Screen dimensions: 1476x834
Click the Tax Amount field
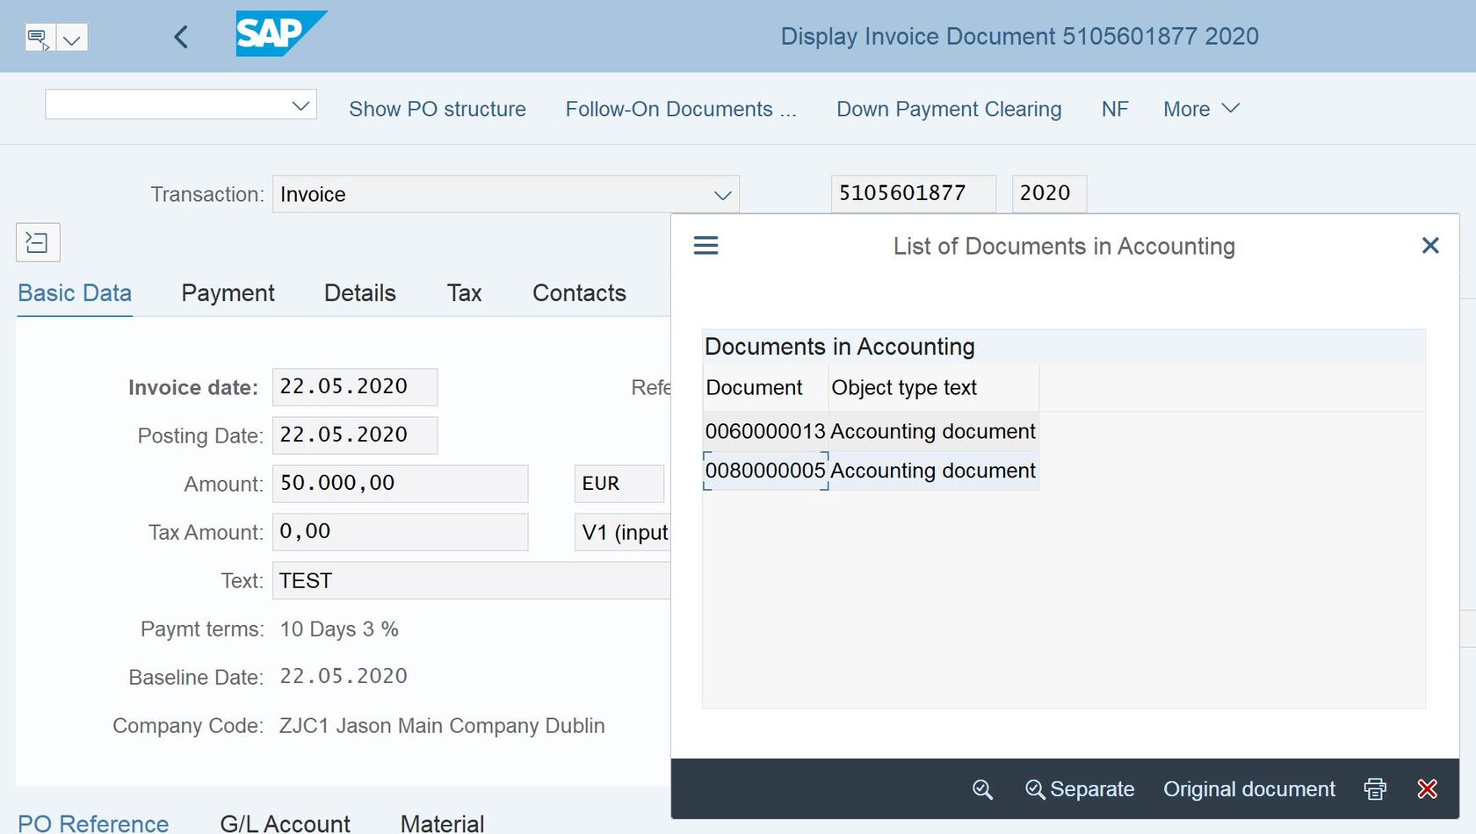pyautogui.click(x=400, y=532)
